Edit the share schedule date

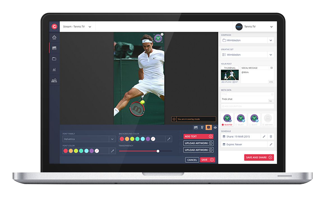coord(264,136)
